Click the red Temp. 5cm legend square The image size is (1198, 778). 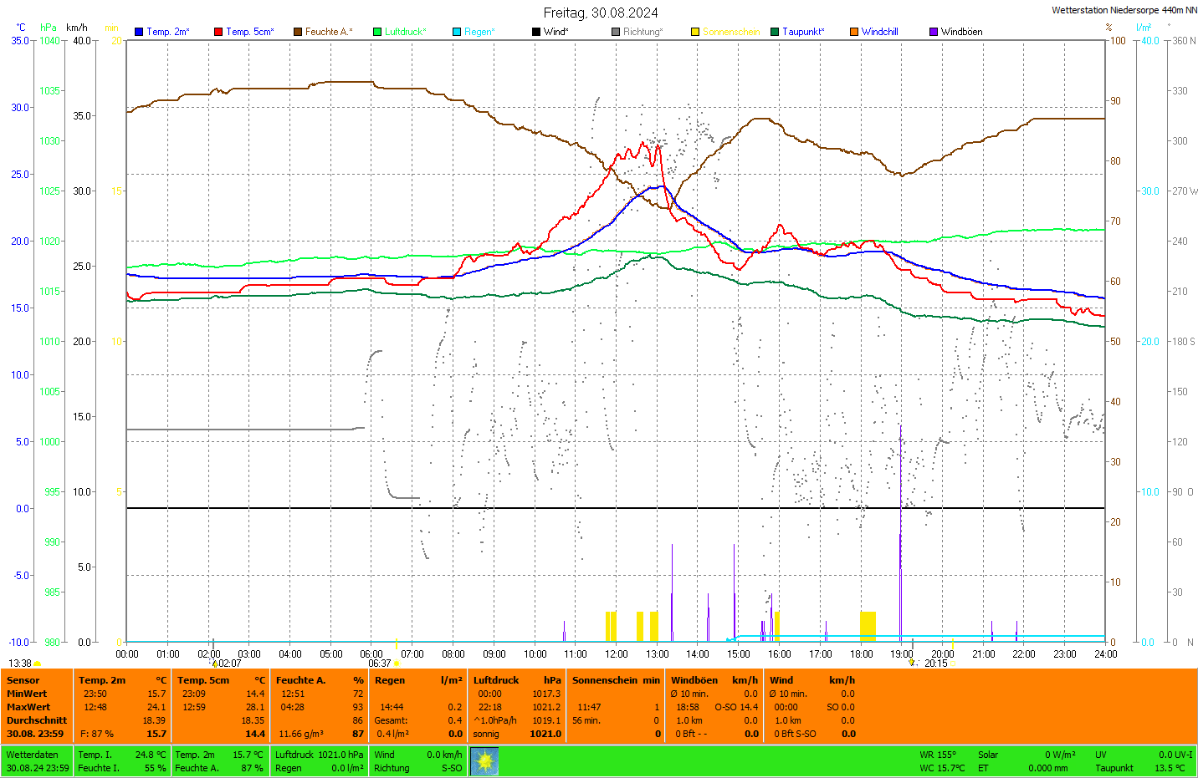(x=218, y=32)
